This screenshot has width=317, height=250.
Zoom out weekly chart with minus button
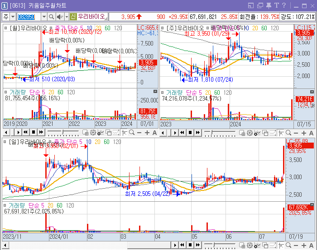tap(296, 133)
